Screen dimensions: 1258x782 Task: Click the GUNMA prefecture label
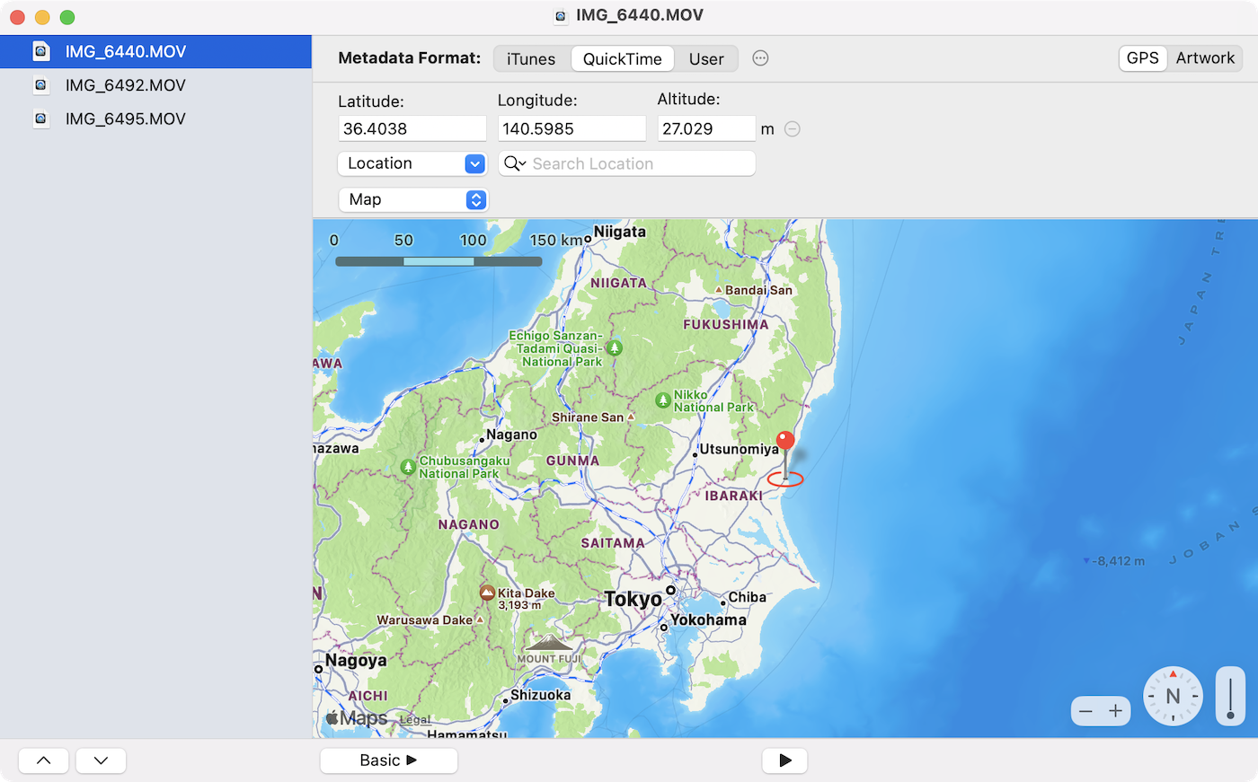[x=572, y=461]
